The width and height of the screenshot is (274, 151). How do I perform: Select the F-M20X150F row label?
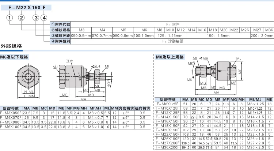167,130
